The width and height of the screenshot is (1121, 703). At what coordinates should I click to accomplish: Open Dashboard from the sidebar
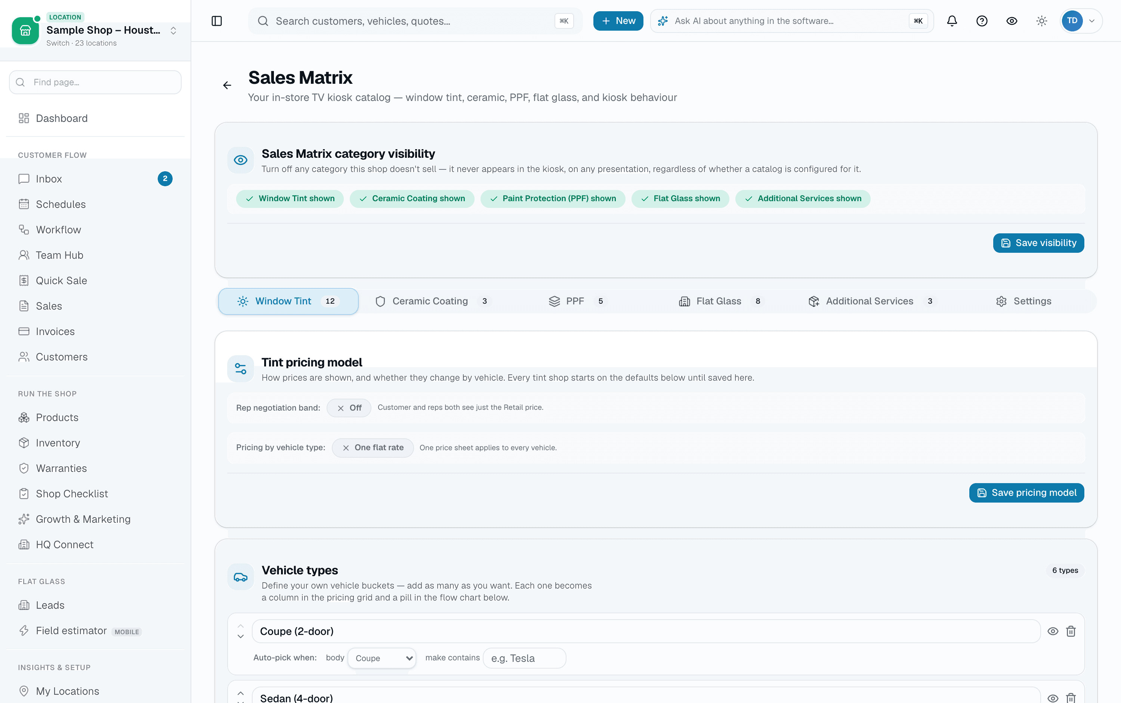tap(95, 118)
